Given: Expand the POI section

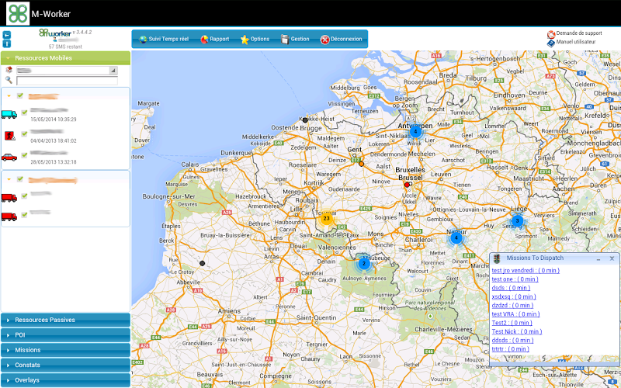Looking at the screenshot, I should click(65, 335).
